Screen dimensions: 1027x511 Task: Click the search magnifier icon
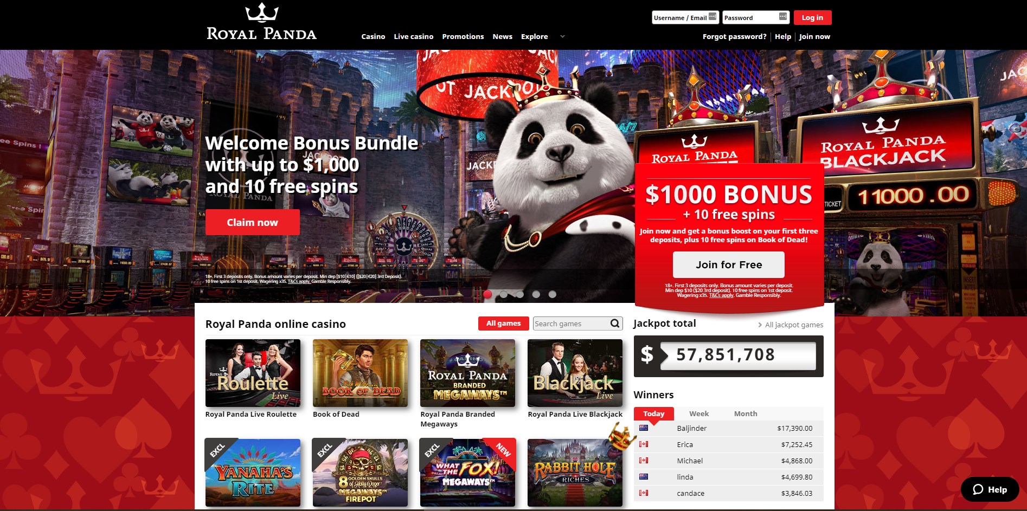(x=615, y=324)
